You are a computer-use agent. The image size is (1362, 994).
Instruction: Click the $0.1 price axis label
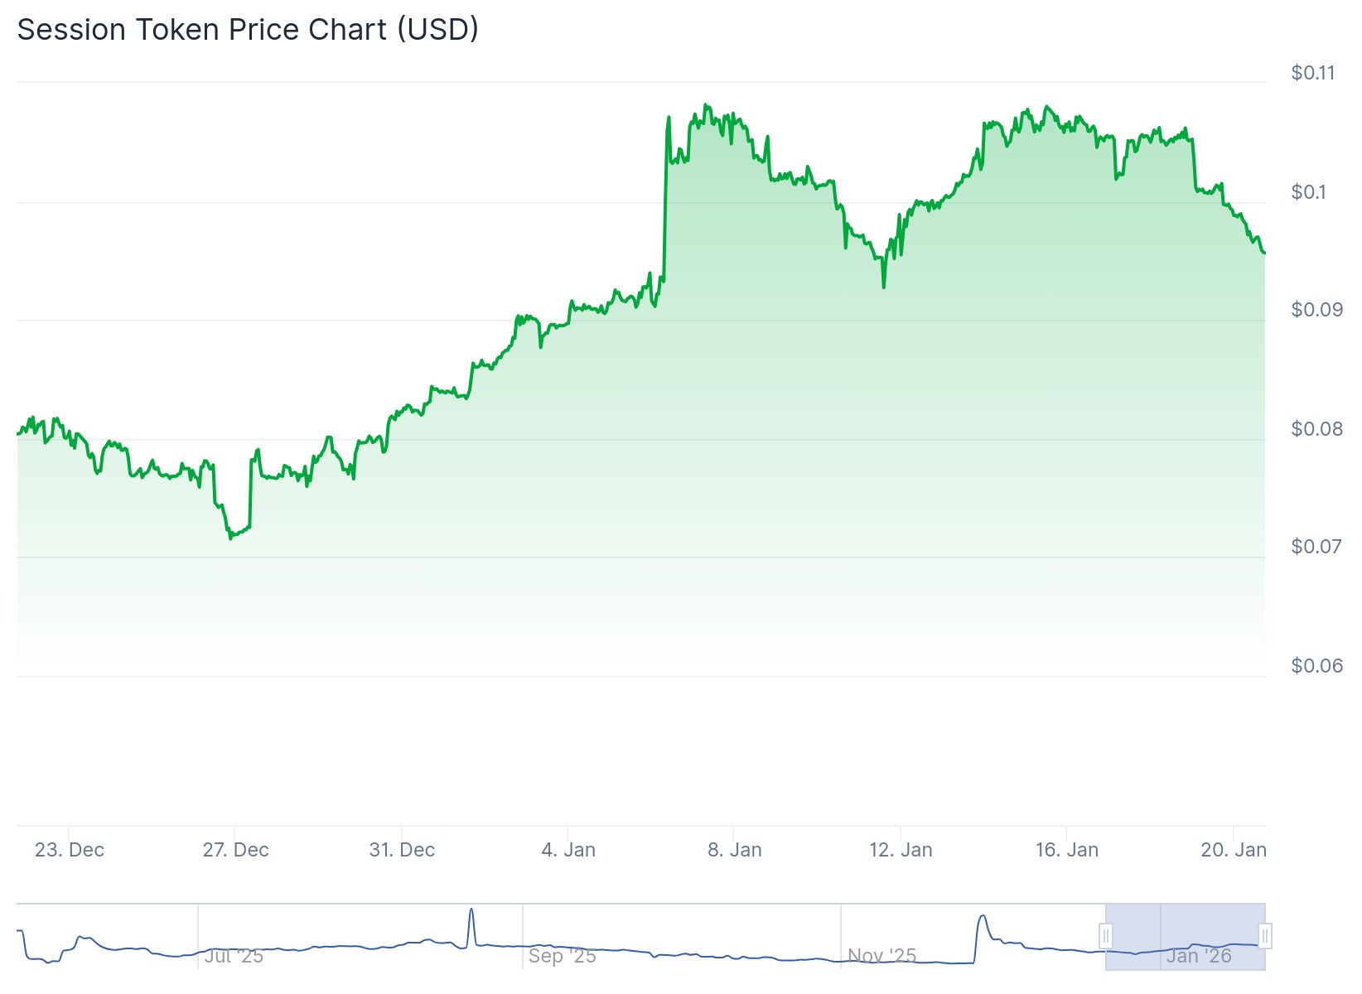[1308, 192]
